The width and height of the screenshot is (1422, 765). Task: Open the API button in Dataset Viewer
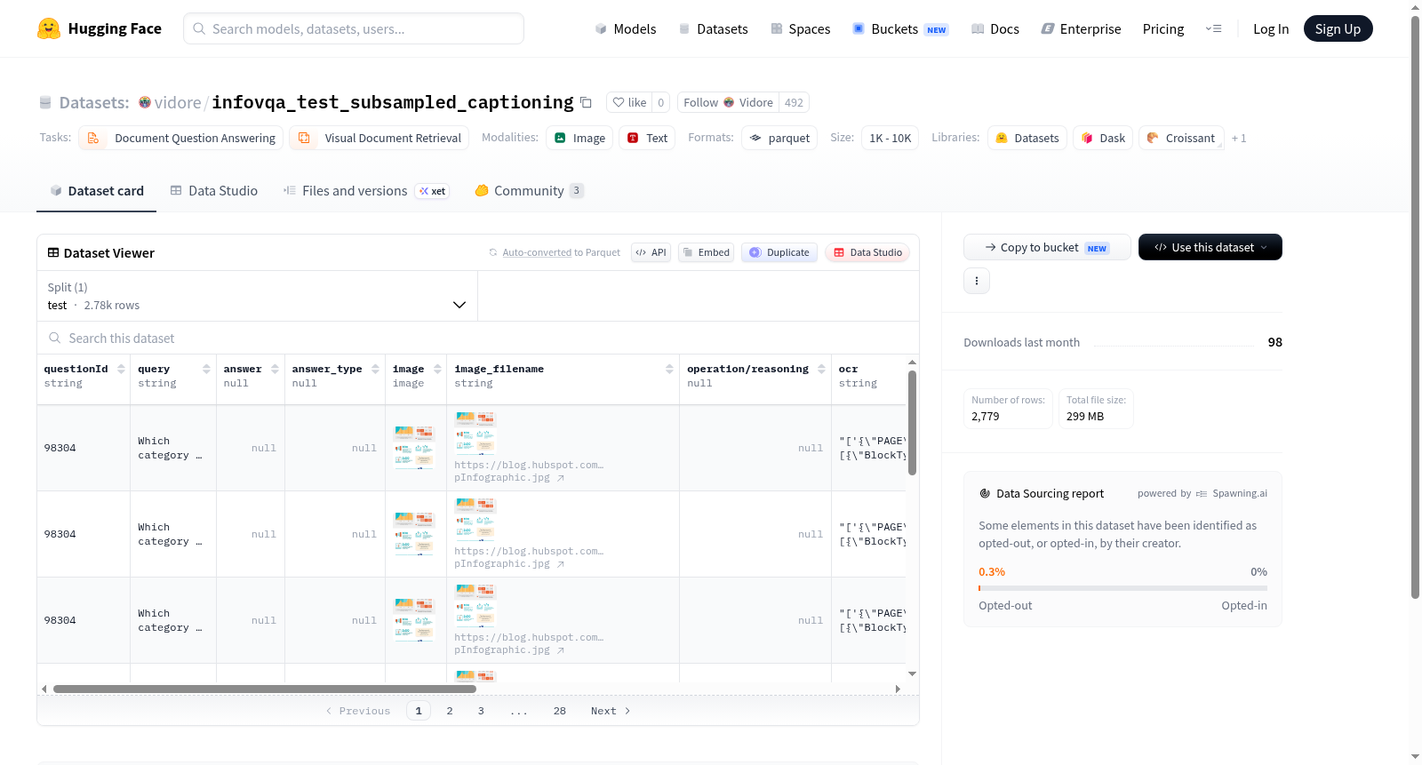pos(651,252)
